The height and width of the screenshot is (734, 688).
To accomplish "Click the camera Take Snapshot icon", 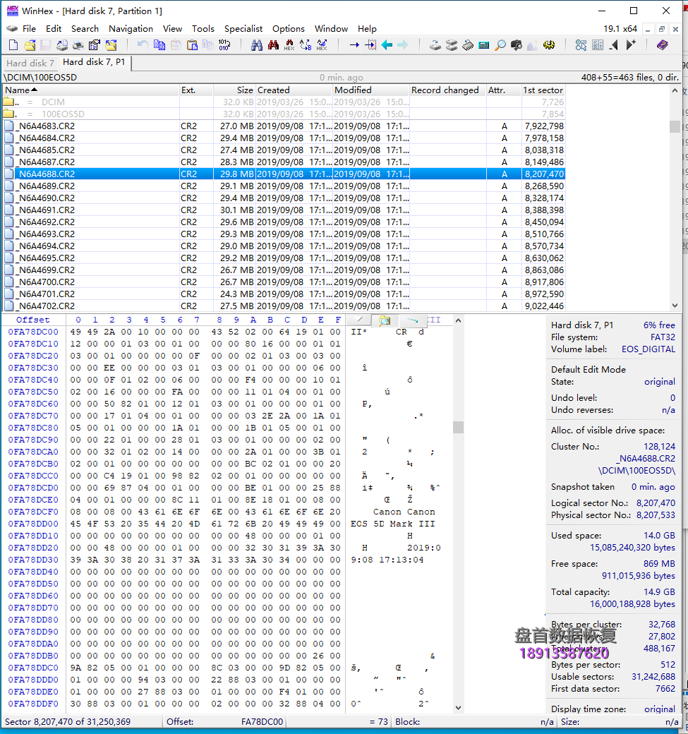I will pos(517,45).
